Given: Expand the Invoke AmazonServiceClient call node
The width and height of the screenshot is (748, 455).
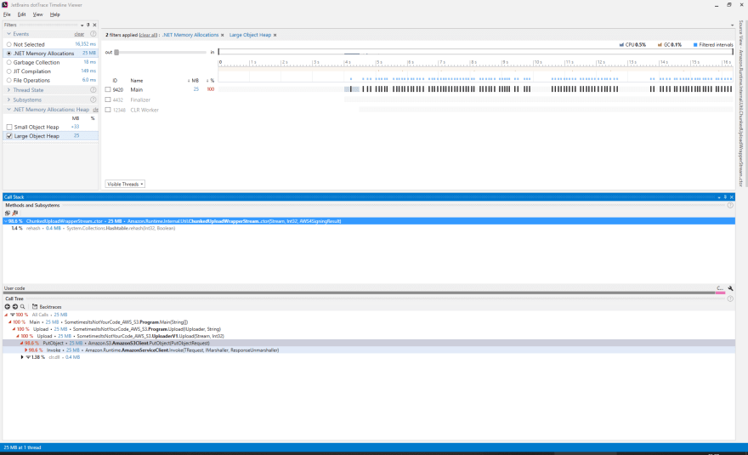Looking at the screenshot, I should 25,350.
